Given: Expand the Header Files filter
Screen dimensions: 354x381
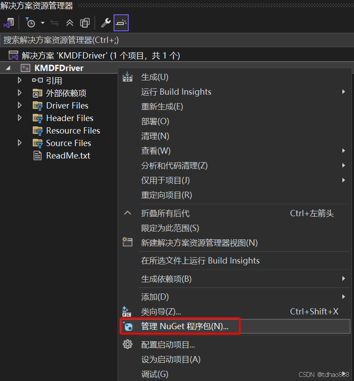Looking at the screenshot, I should [x=20, y=118].
